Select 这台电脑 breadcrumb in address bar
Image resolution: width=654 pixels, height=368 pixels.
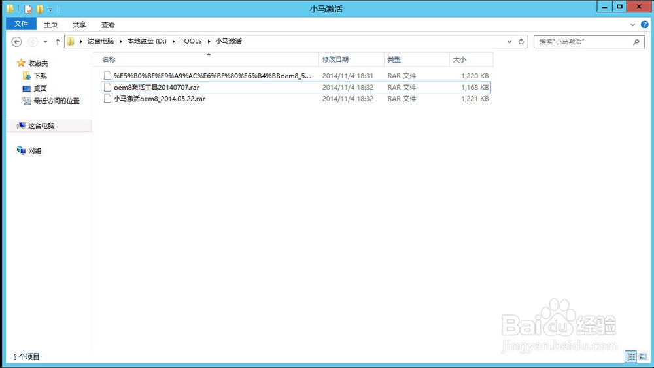tap(101, 41)
